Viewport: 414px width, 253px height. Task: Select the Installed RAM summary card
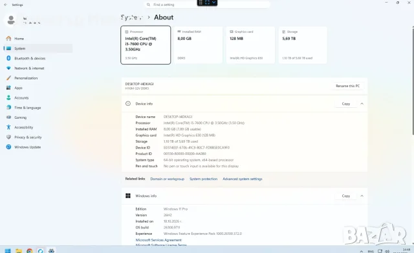click(x=198, y=45)
